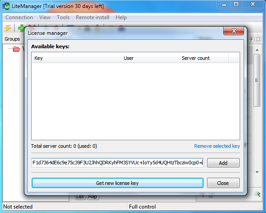Close the License manager with Close button
This screenshot has height=213, width=266.
223,183
